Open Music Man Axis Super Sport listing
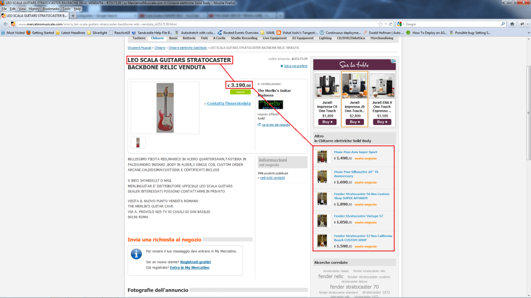This screenshot has height=298, width=531. tap(355, 152)
